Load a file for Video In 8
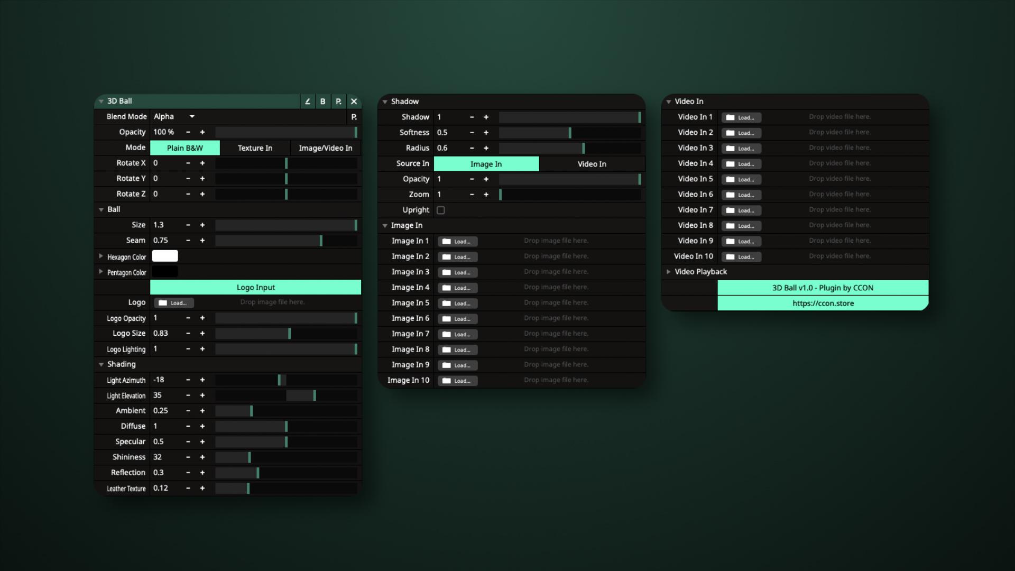1015x571 pixels. tap(742, 226)
